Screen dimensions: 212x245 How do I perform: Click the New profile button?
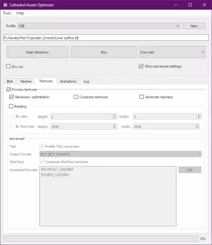(194, 26)
